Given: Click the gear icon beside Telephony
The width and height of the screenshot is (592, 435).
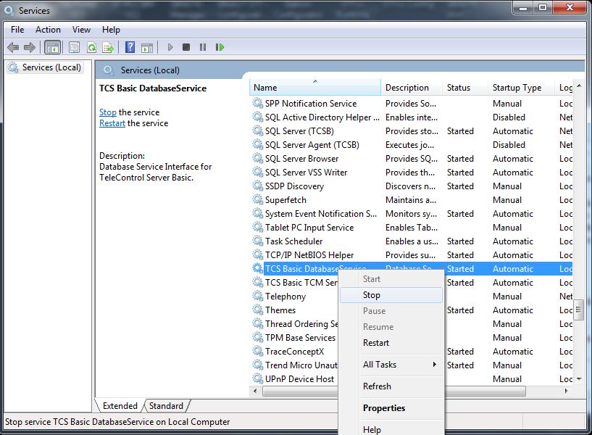Looking at the screenshot, I should point(258,296).
